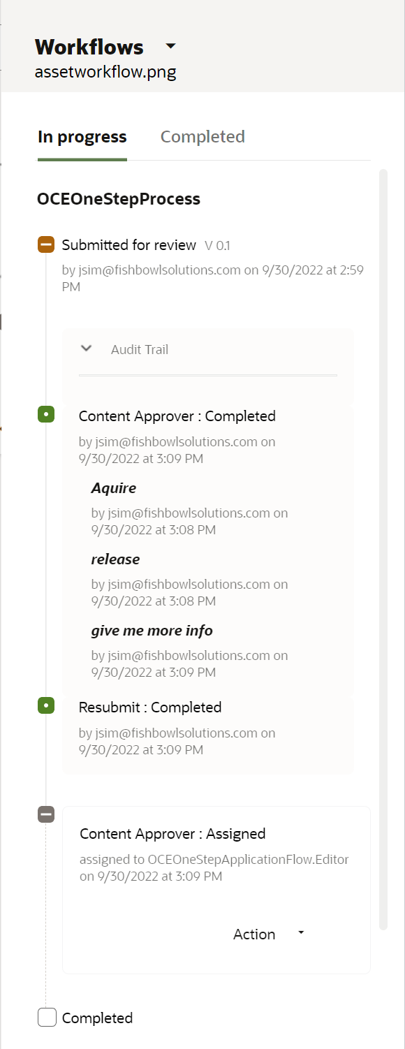
Task: Switch to the Completed tab
Action: point(202,136)
